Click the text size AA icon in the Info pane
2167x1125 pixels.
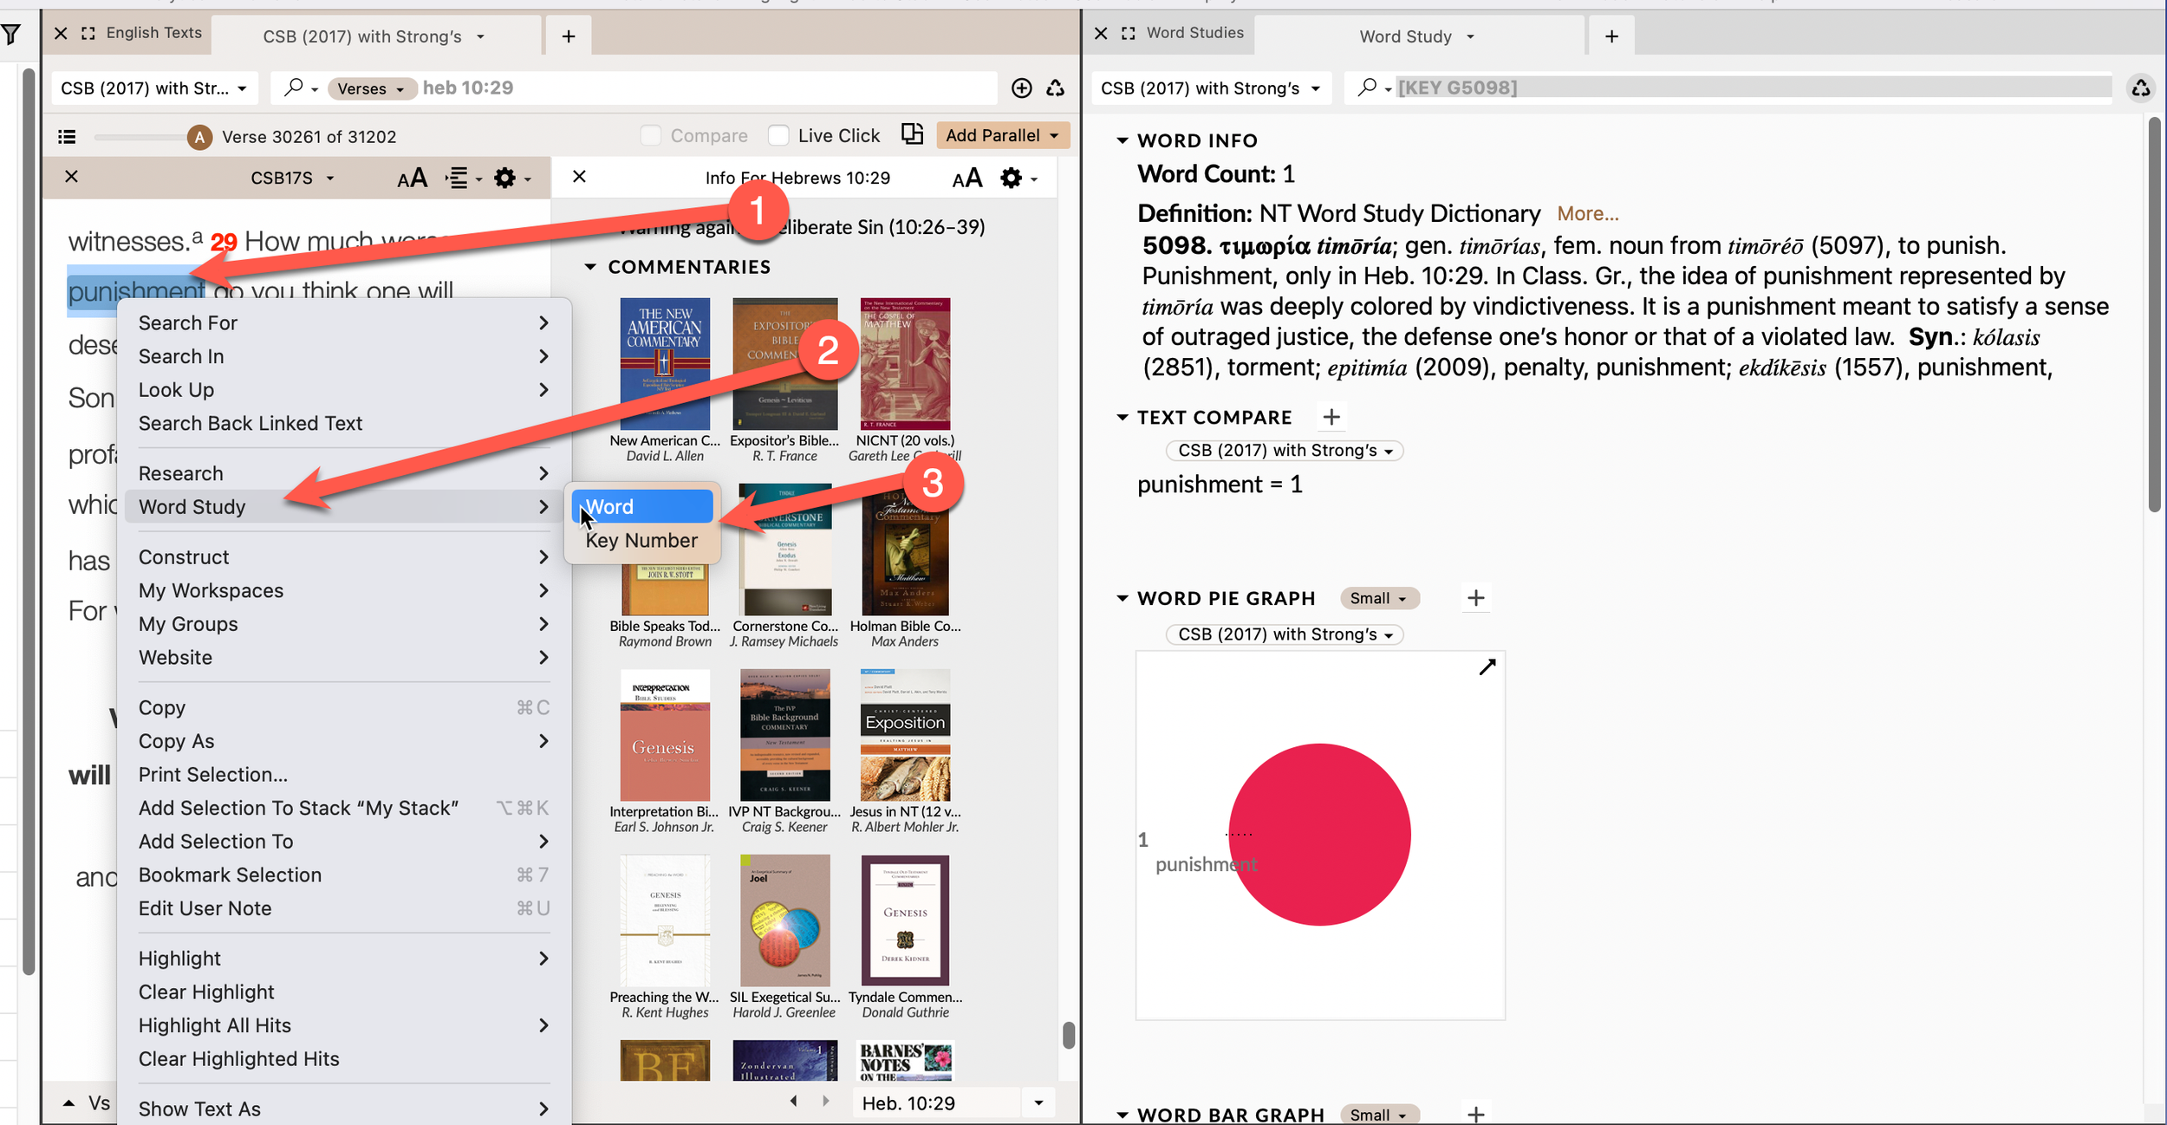966,179
